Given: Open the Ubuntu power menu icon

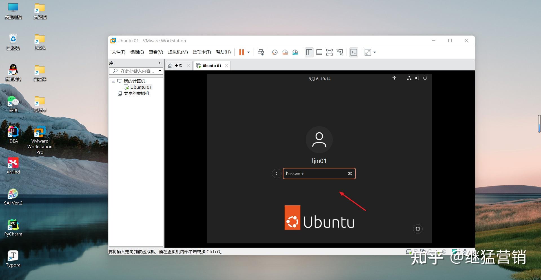Looking at the screenshot, I should (425, 78).
